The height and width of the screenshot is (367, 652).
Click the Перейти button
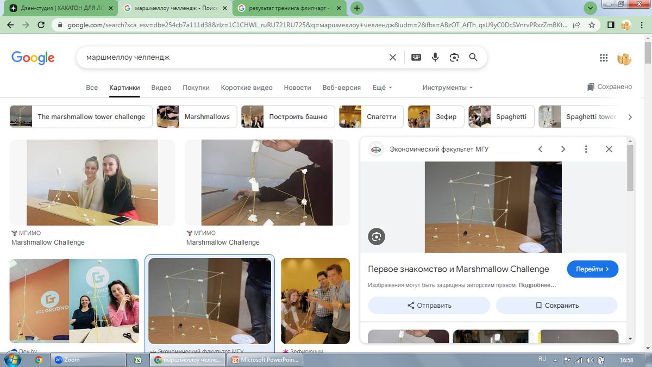pos(592,269)
